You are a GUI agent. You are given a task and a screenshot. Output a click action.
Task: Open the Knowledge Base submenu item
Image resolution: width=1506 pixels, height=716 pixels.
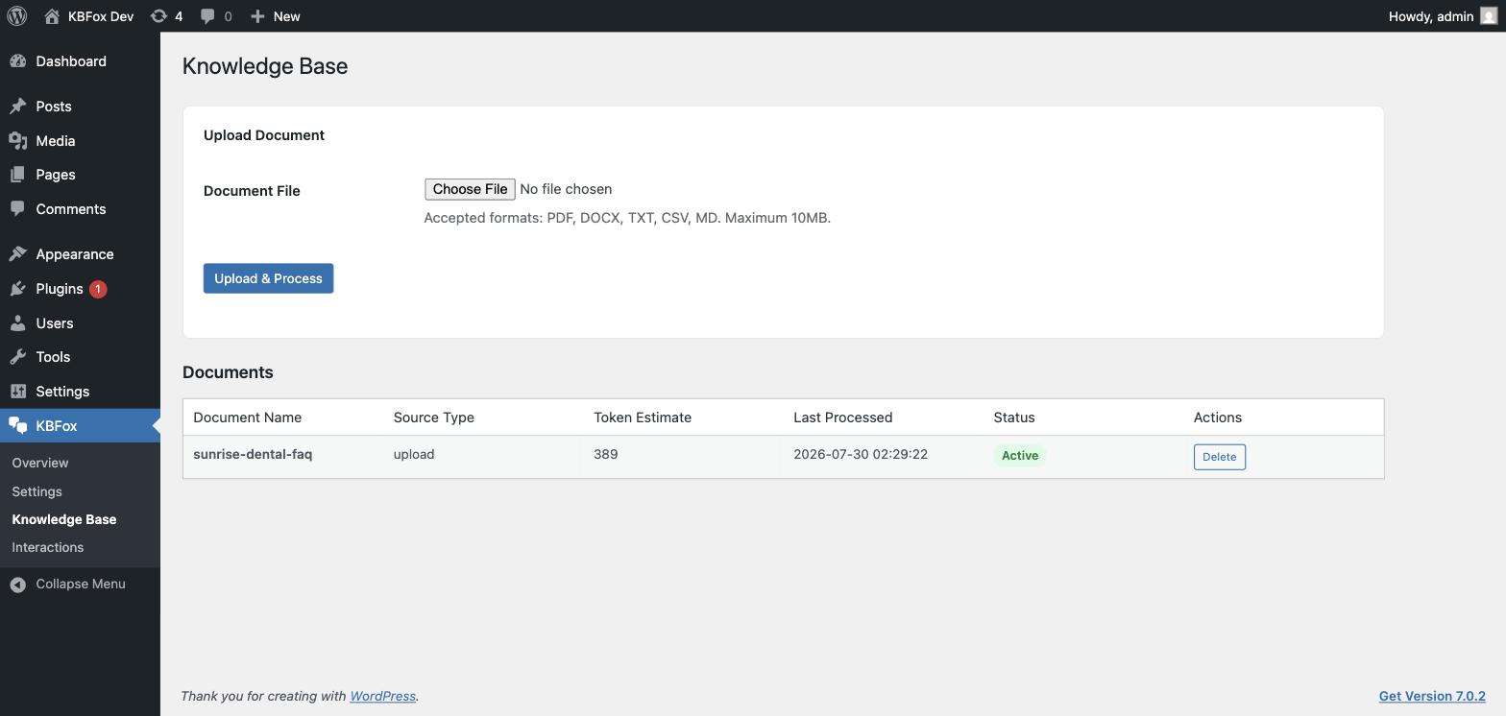pyautogui.click(x=64, y=519)
